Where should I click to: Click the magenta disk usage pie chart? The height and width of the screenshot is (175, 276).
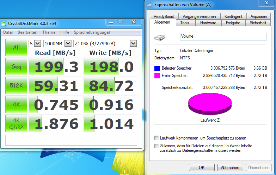(x=210, y=104)
